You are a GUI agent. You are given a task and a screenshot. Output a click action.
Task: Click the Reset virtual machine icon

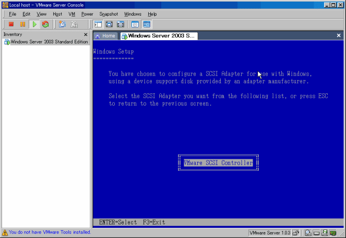pyautogui.click(x=45, y=24)
